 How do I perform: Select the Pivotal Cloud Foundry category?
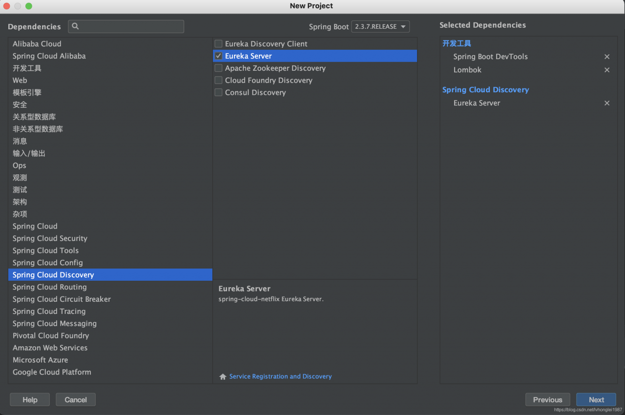coord(110,335)
